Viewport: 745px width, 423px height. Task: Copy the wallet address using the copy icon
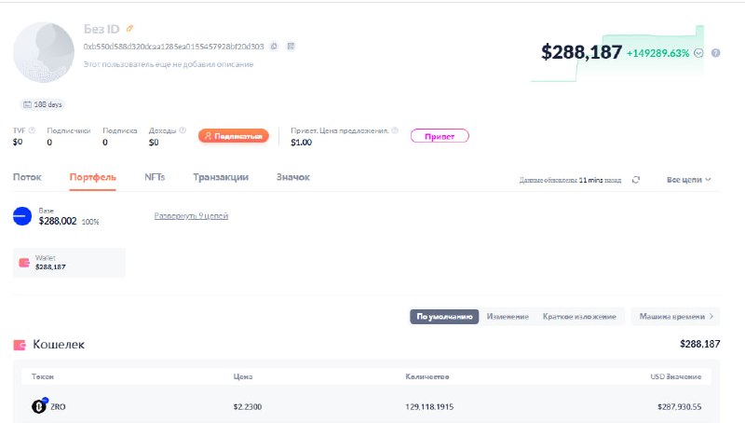click(275, 46)
